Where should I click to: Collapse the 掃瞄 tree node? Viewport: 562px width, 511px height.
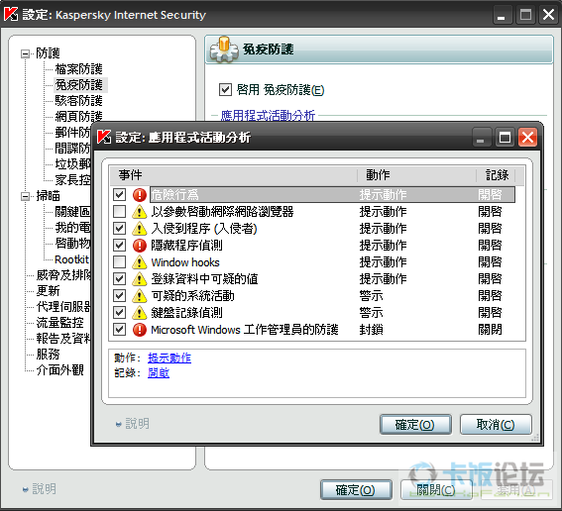click(25, 196)
